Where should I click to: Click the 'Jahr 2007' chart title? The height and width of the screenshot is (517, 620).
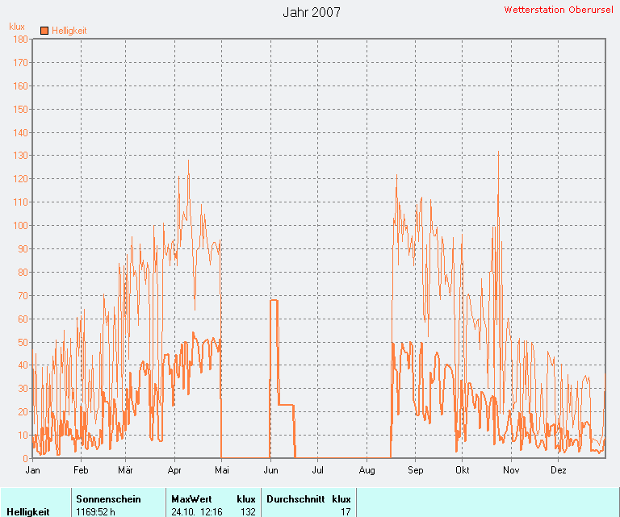312,12
